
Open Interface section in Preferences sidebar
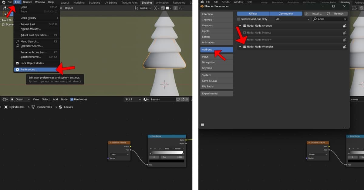pyautogui.click(x=217, y=14)
